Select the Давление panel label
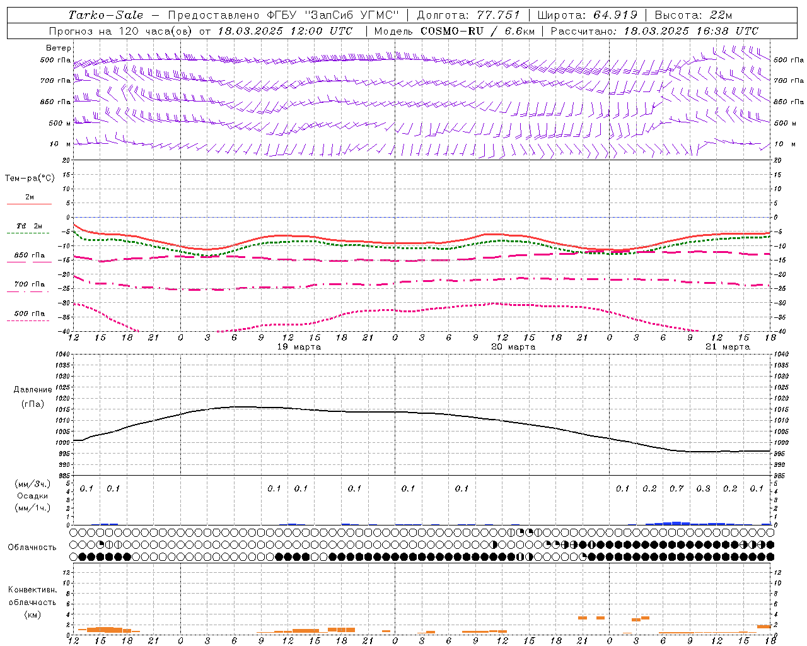 (33, 390)
